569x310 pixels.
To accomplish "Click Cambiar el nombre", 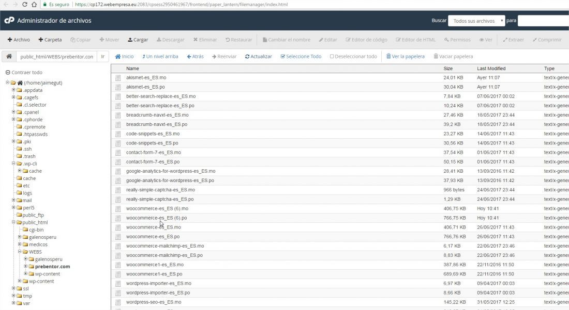I will click(x=287, y=39).
